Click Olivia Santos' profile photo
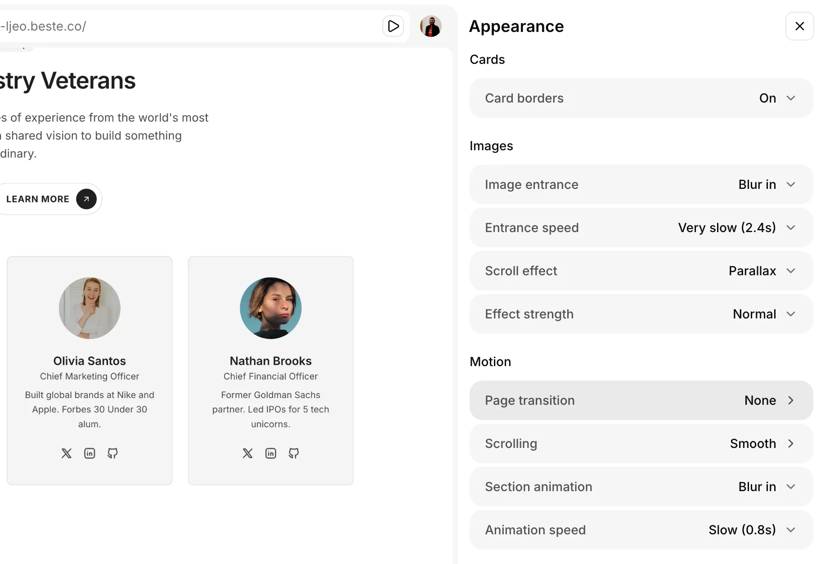This screenshot has width=825, height=564. [x=90, y=308]
